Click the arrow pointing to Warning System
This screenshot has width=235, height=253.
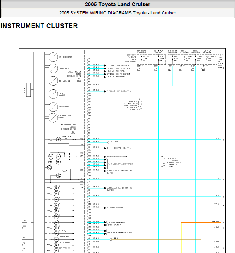[x=105, y=208]
